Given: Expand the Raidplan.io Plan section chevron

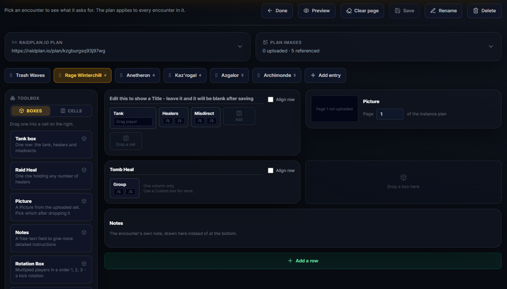Looking at the screenshot, I should tap(240, 46).
